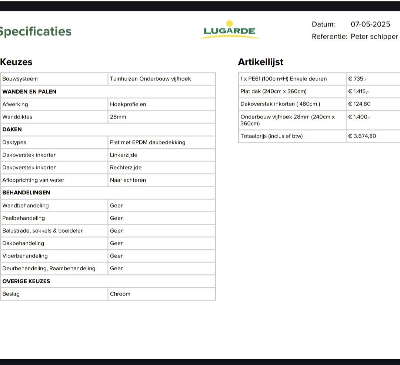
Task: Click Dakoverstek inkorten label beside Rechterzijde
Action: [x=29, y=168]
